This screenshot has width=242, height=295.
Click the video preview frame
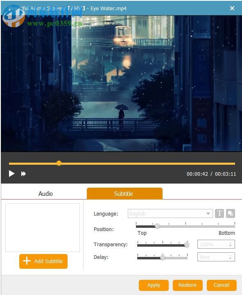point(121,83)
